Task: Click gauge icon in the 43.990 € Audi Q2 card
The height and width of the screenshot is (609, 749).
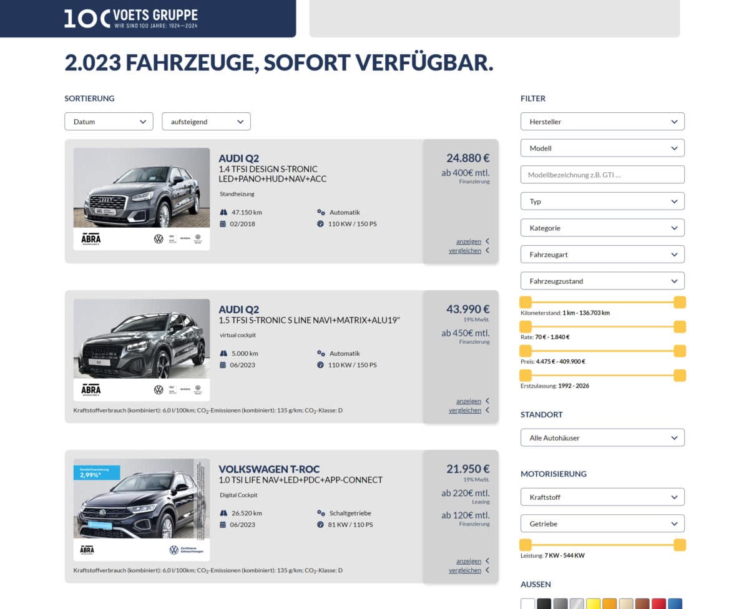Action: pyautogui.click(x=321, y=364)
